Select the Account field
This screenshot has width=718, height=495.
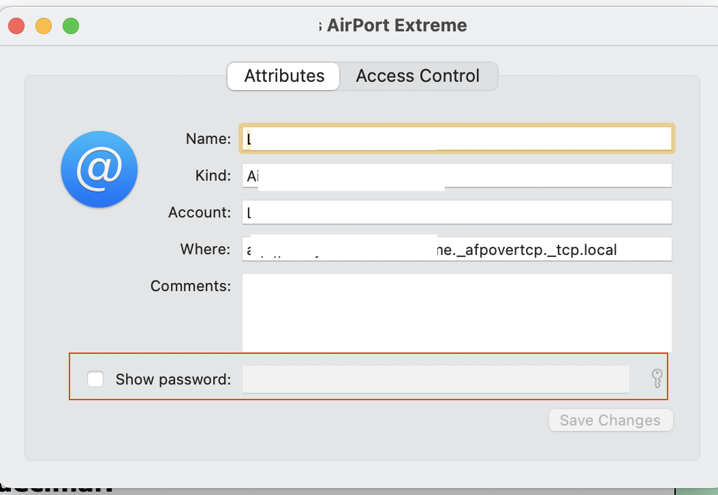pyautogui.click(x=456, y=212)
